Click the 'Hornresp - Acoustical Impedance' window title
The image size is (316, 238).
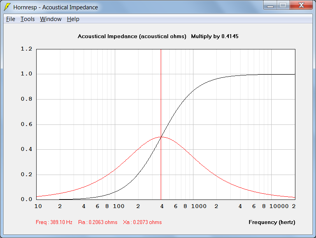click(56, 7)
